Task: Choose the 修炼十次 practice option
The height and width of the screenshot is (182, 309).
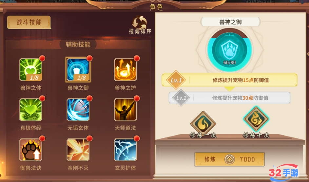Action: tap(256, 122)
